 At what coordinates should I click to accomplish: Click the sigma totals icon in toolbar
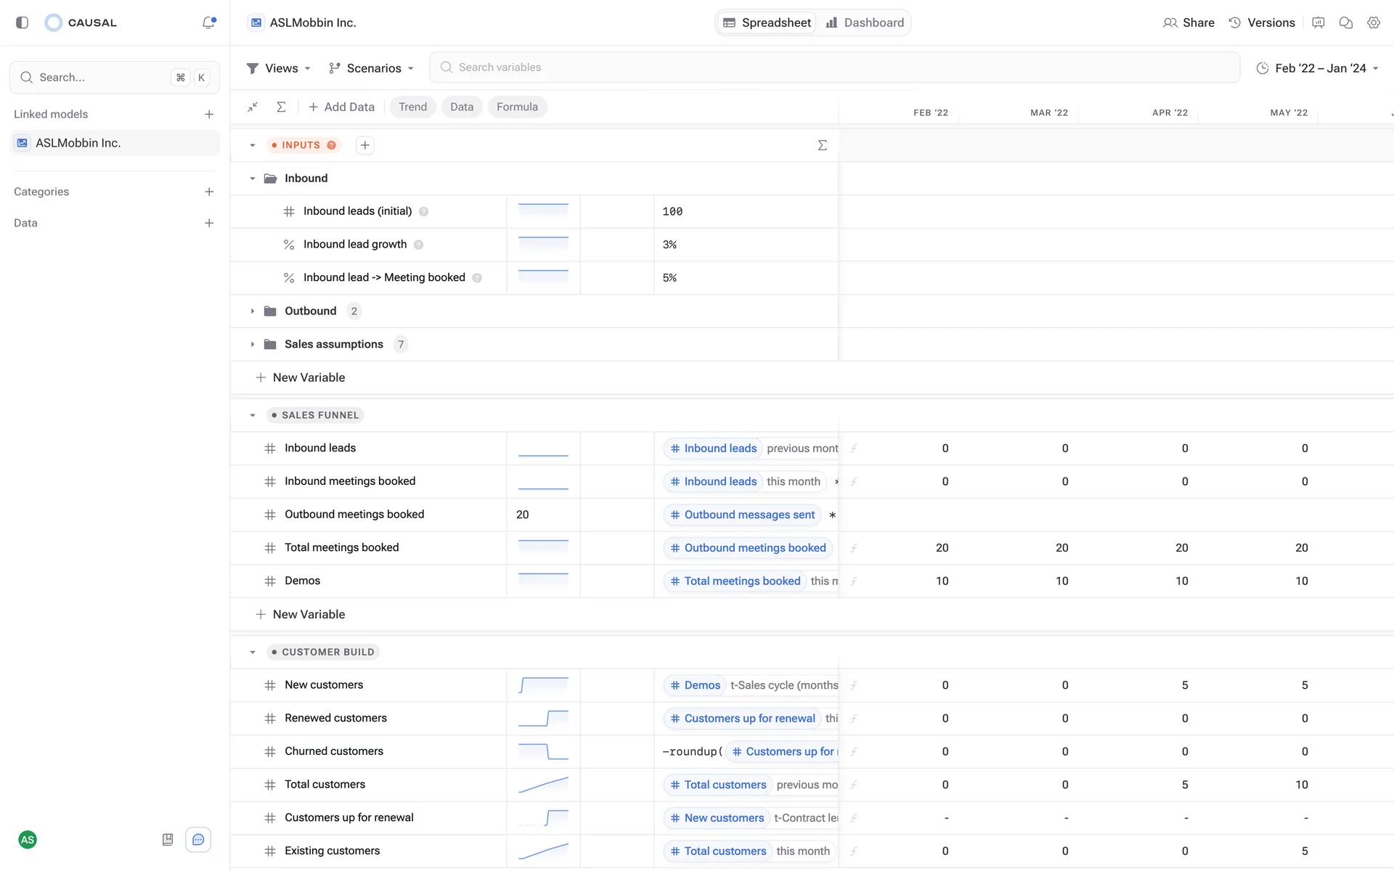281,107
